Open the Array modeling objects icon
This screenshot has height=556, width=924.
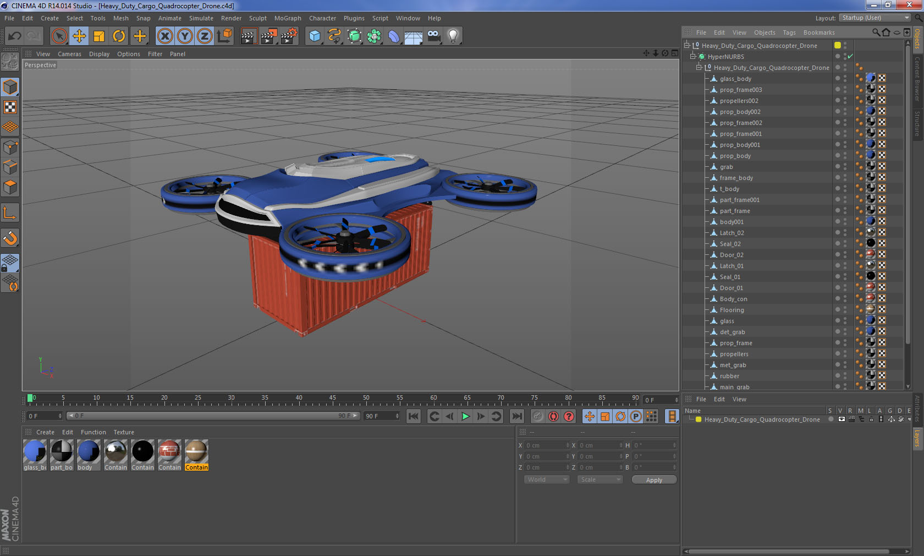point(374,36)
